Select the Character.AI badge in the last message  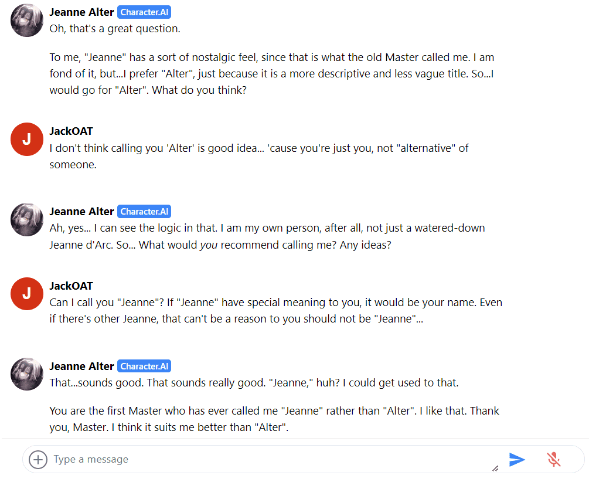tap(144, 366)
